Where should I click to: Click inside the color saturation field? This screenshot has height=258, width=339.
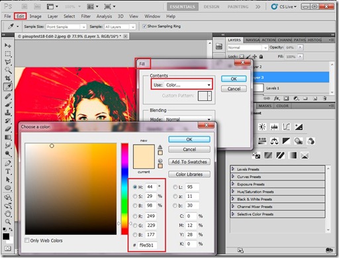point(71,189)
